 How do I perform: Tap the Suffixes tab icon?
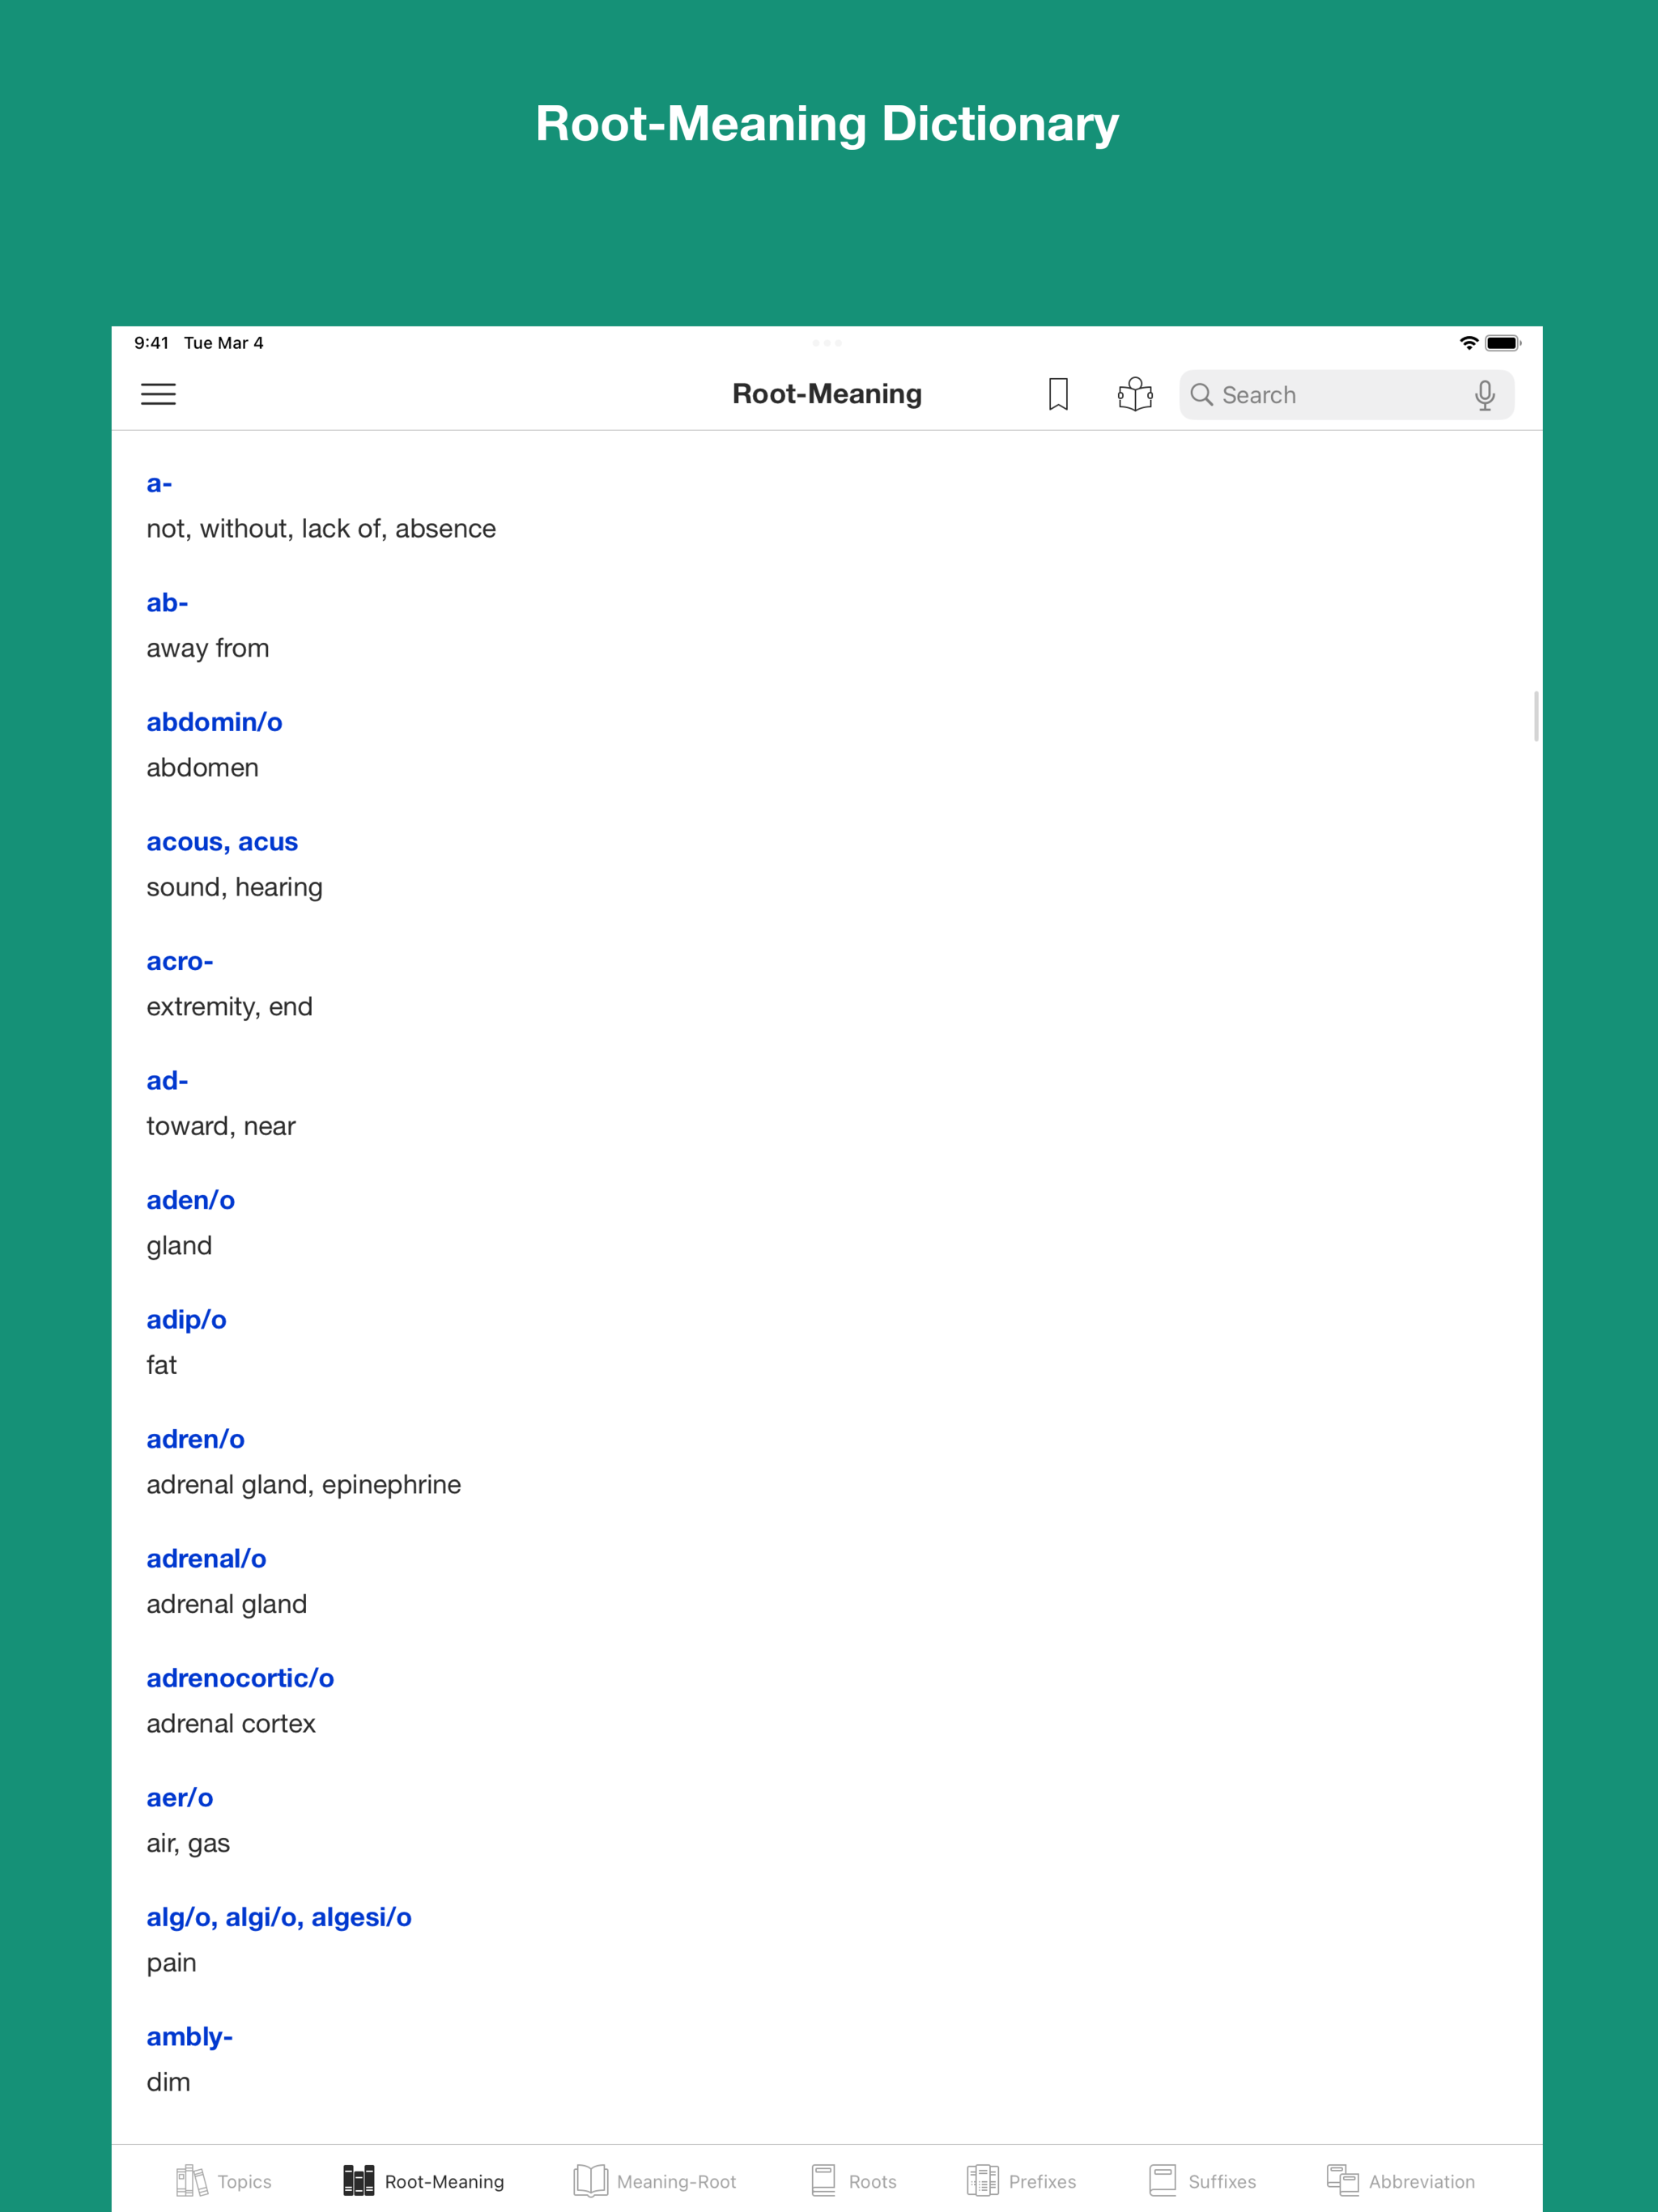coord(1162,2181)
